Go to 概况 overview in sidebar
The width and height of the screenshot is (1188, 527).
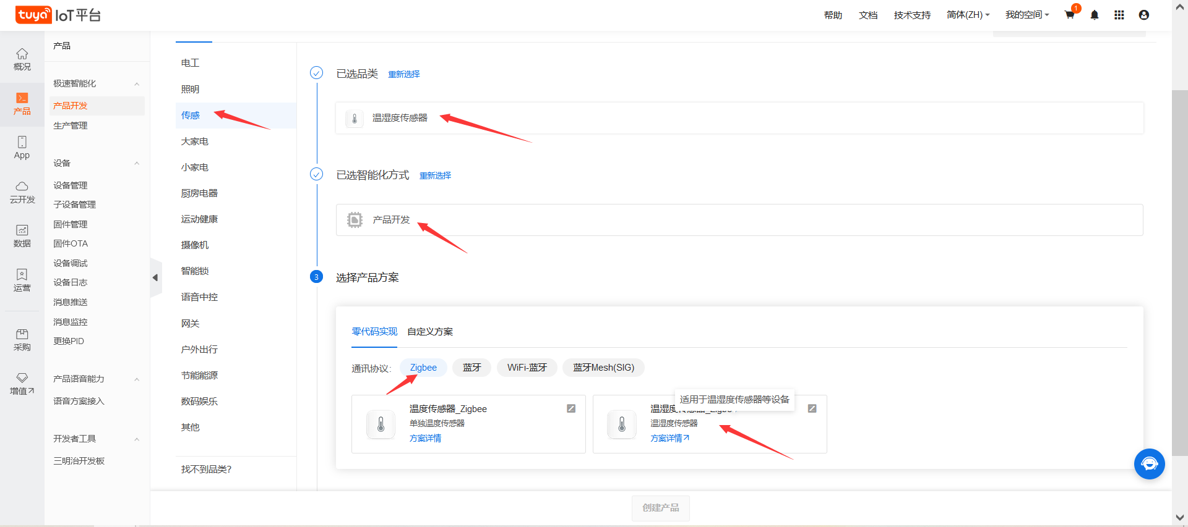coord(22,59)
